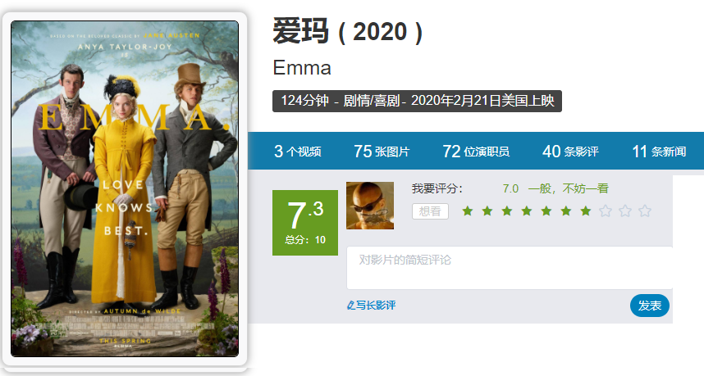
Task: Click the pencil icon beside 写长影评
Action: coord(350,306)
